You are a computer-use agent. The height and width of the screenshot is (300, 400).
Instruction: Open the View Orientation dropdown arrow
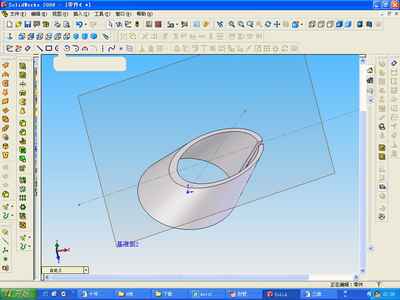[x=302, y=25]
